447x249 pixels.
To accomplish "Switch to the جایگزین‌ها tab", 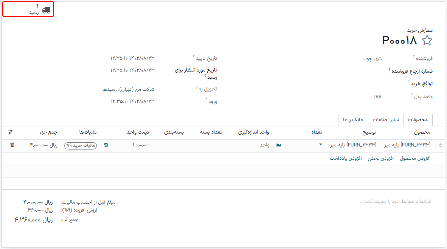I will pos(353,120).
